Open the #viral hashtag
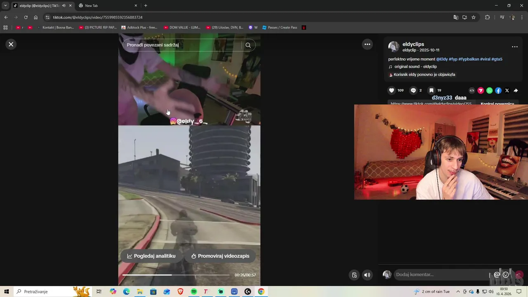The image size is (528, 297). [x=485, y=59]
